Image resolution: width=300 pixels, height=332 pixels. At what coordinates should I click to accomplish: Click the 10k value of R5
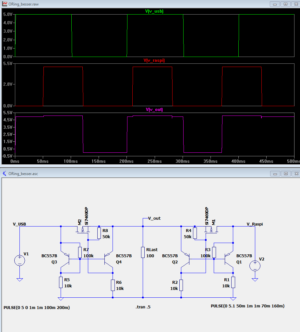coord(68,286)
